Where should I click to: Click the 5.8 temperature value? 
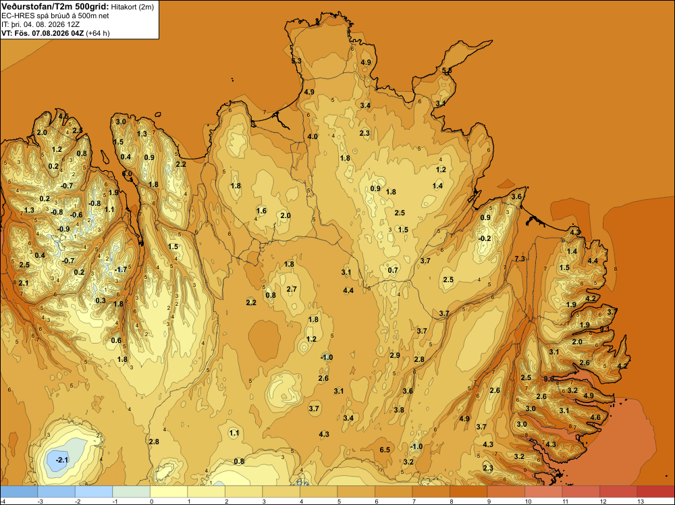point(447,70)
